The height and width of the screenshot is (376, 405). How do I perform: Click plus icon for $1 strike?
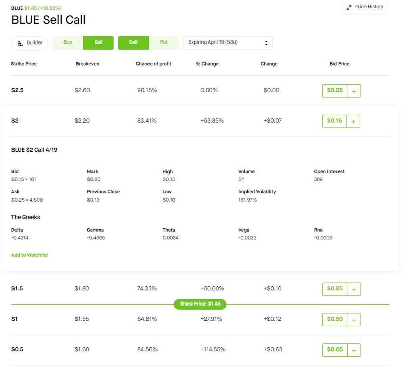tap(354, 320)
